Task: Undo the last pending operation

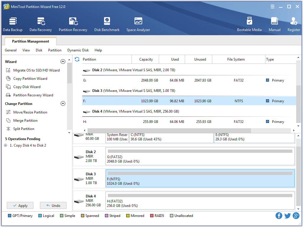Action: click(53, 205)
